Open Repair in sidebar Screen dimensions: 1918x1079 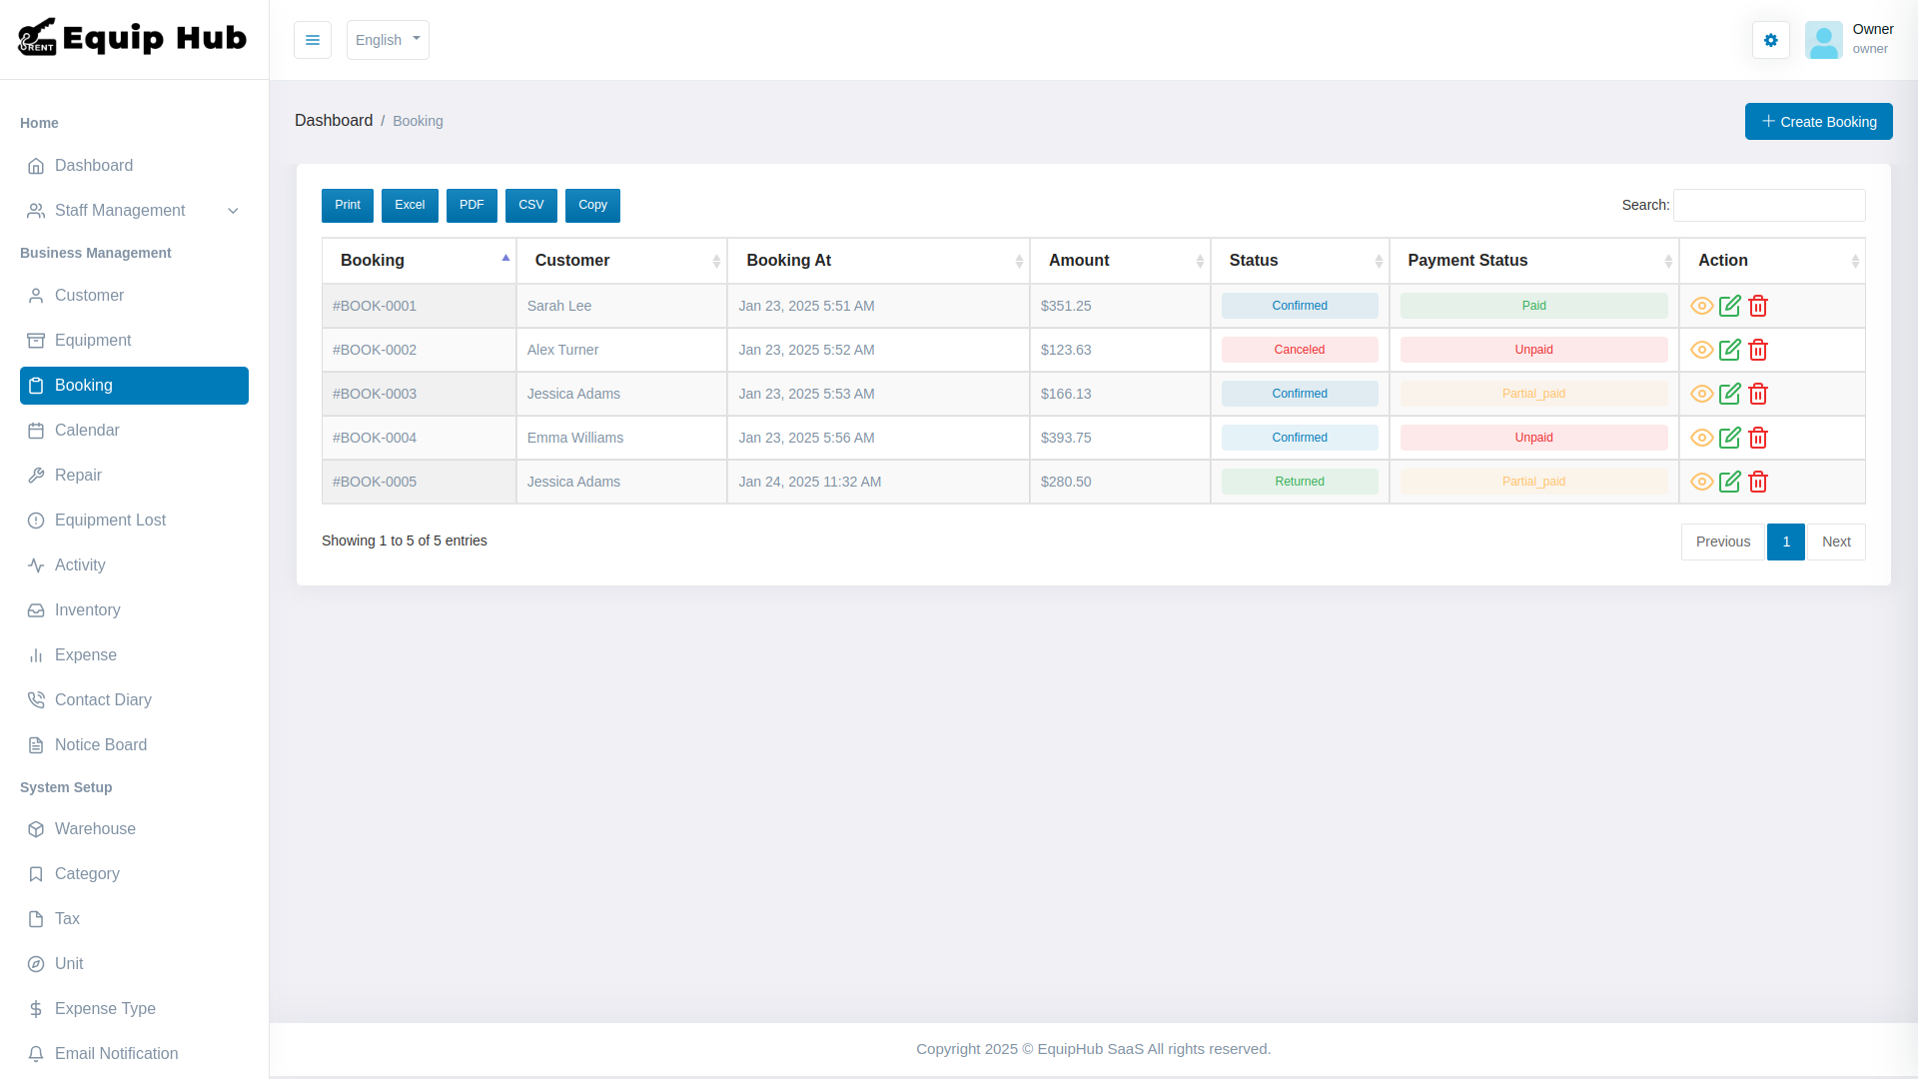(134, 476)
